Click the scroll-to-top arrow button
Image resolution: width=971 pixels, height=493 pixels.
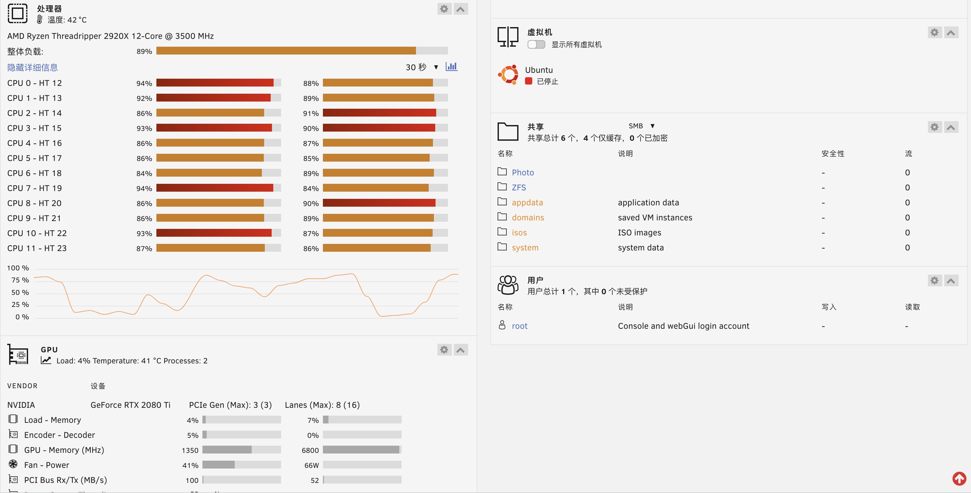[959, 478]
